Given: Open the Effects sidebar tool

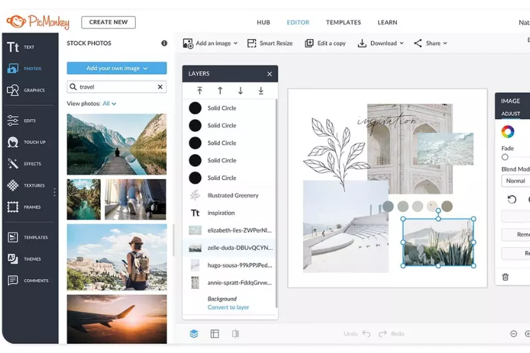Looking at the screenshot, I should point(24,164).
